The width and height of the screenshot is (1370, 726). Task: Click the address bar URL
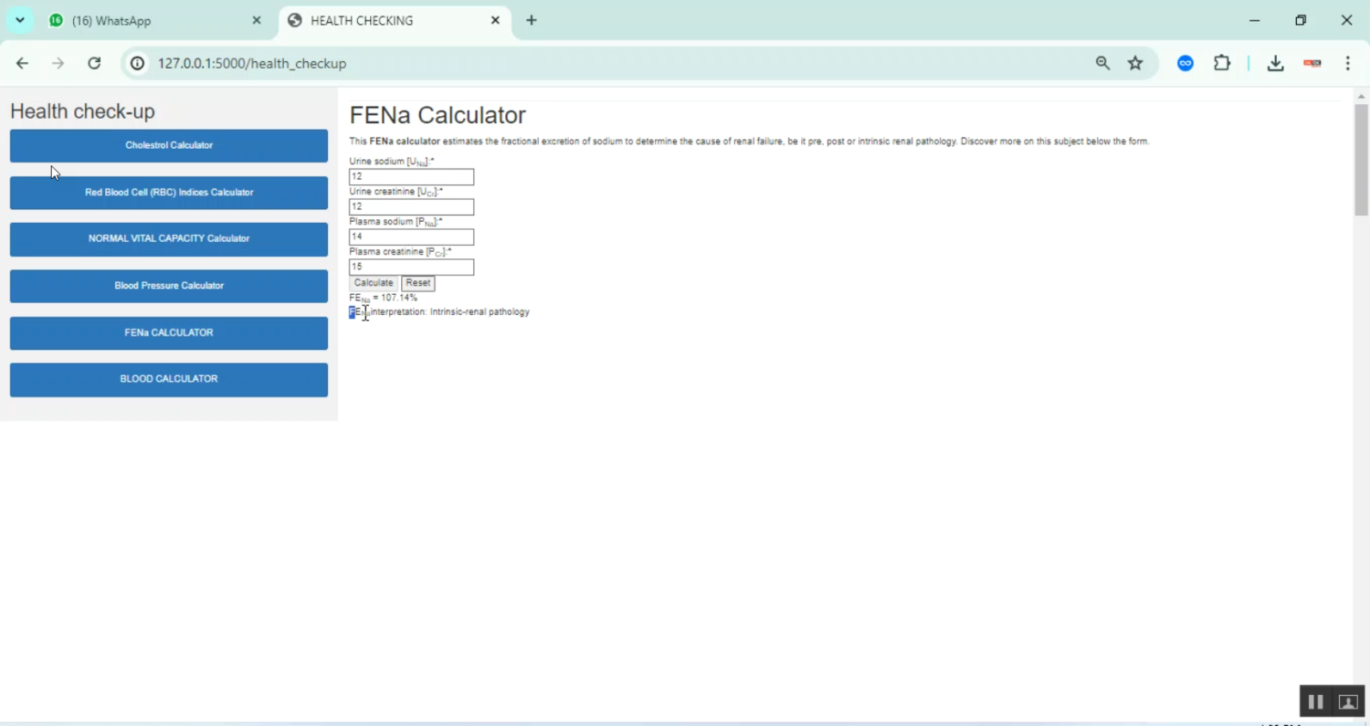coord(252,63)
